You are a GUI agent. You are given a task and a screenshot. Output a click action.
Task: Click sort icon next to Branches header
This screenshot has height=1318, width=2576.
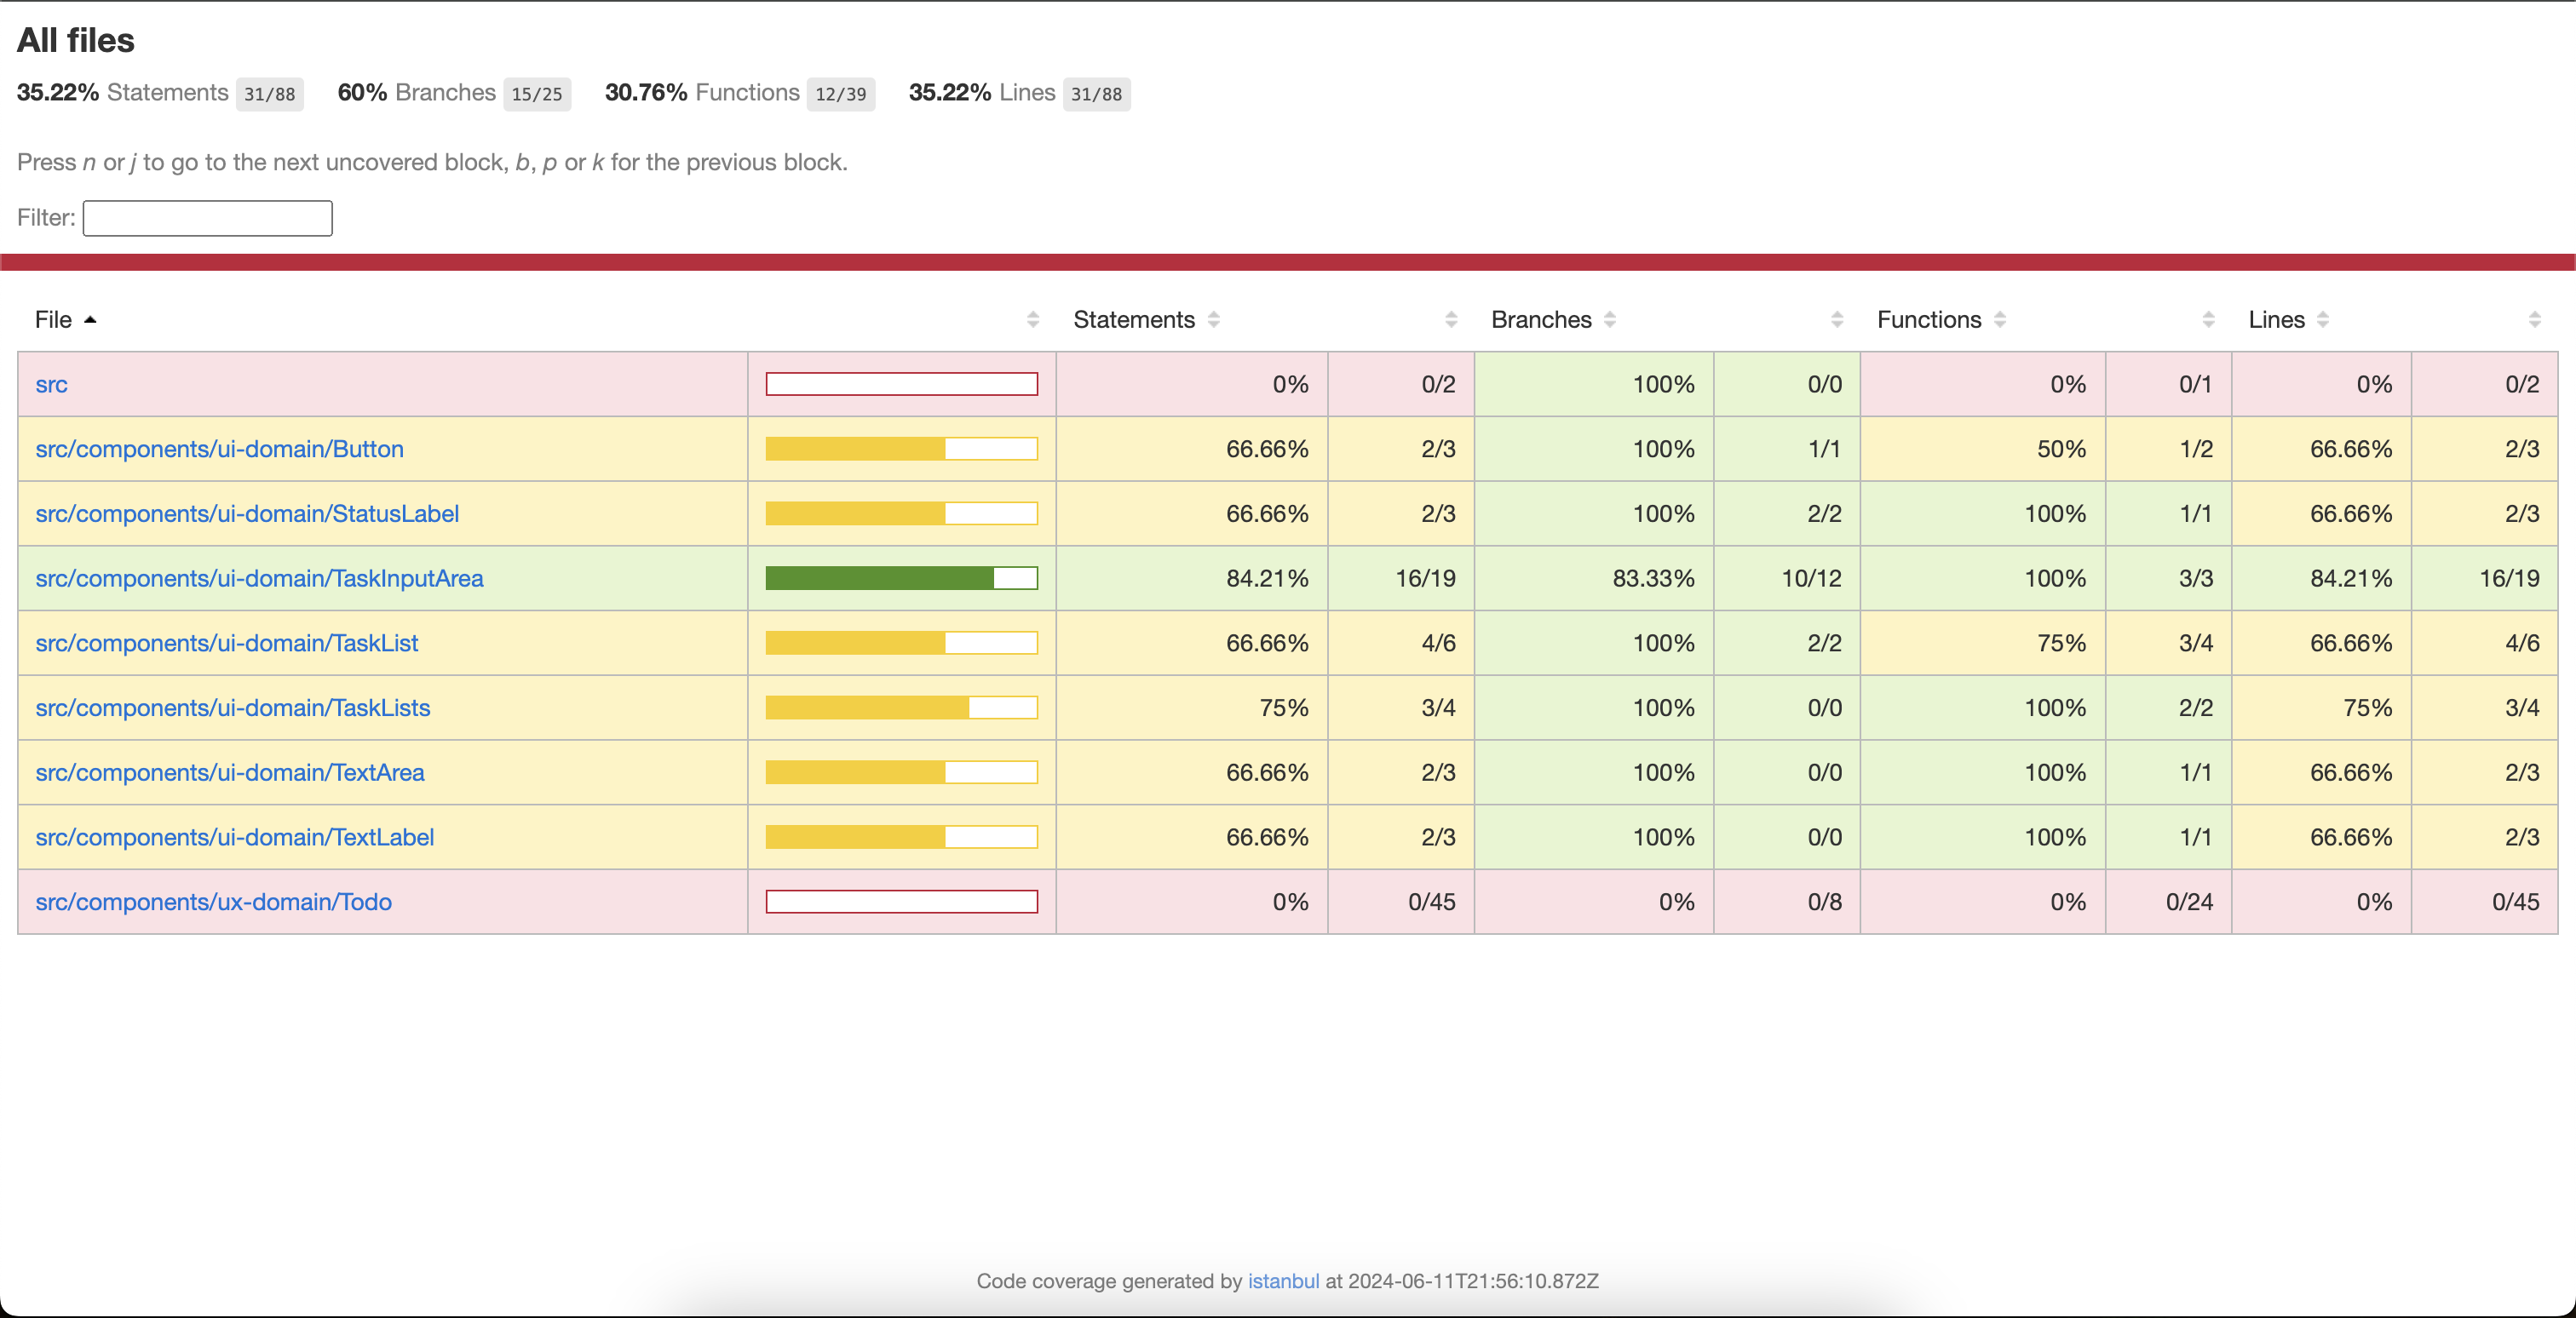click(1610, 320)
